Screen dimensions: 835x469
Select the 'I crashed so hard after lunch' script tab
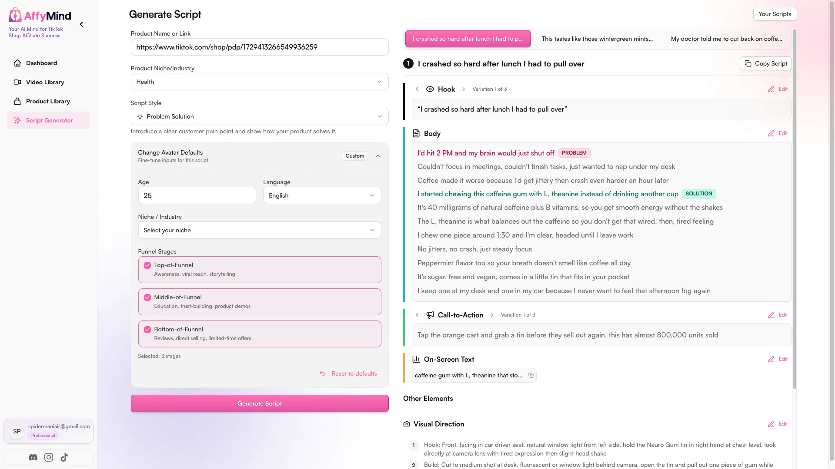point(468,39)
